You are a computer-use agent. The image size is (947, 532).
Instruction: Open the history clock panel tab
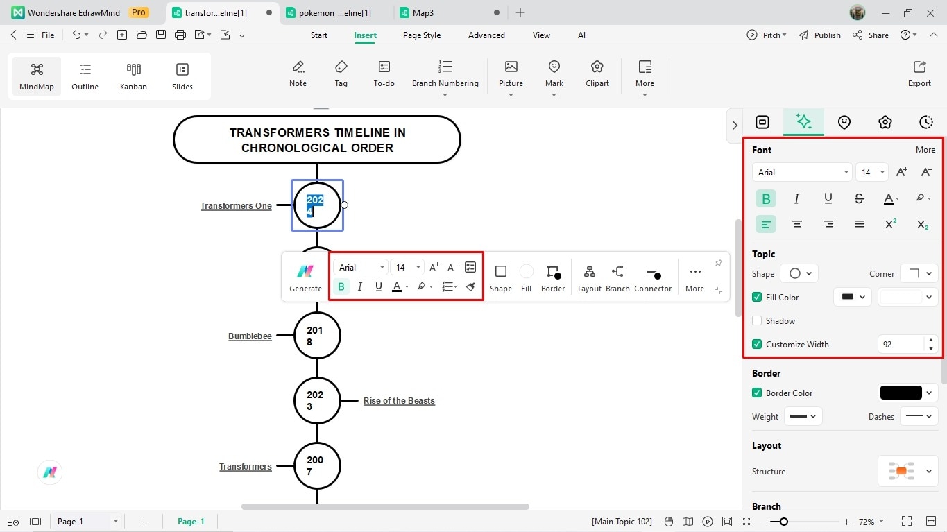[926, 122]
